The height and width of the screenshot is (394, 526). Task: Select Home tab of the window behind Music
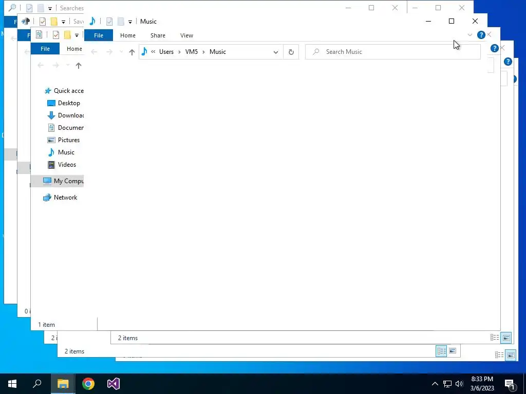click(74, 49)
